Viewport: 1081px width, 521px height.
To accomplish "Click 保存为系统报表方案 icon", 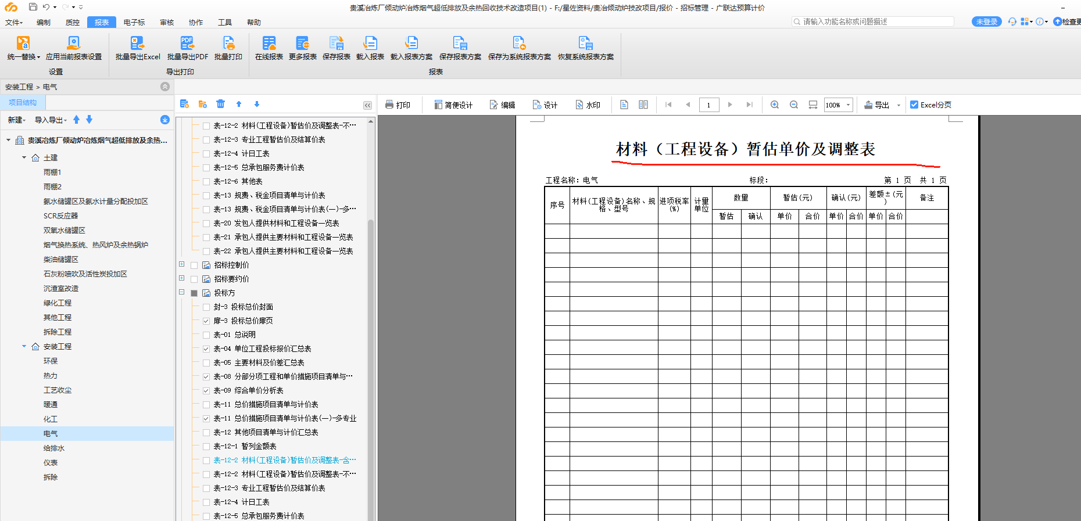I will click(519, 43).
